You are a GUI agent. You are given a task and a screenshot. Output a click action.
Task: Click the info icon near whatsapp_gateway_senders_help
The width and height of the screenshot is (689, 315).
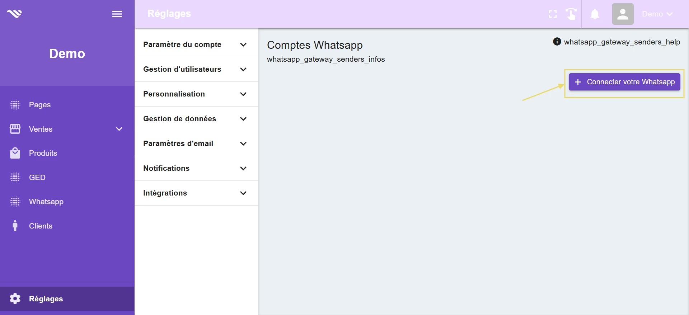coord(557,42)
